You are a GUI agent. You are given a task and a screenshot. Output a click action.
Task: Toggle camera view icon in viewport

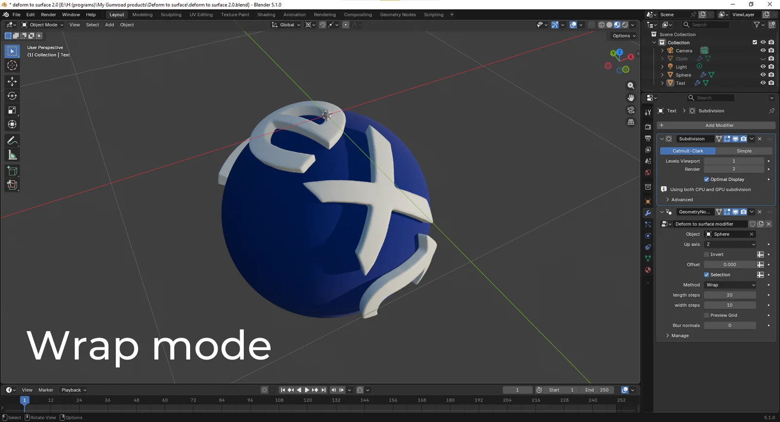631,110
